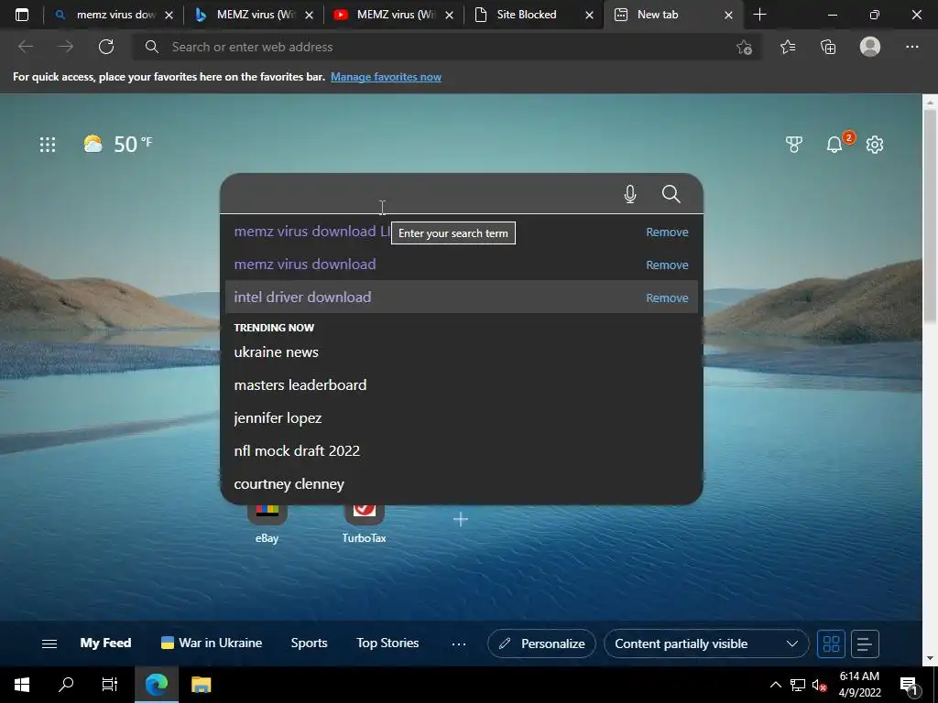Viewport: 938px width, 703px height.
Task: Reload the page with the refresh icon
Action: (x=106, y=47)
